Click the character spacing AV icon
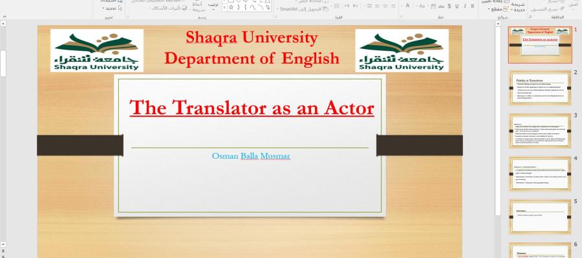 [x=435, y=6]
